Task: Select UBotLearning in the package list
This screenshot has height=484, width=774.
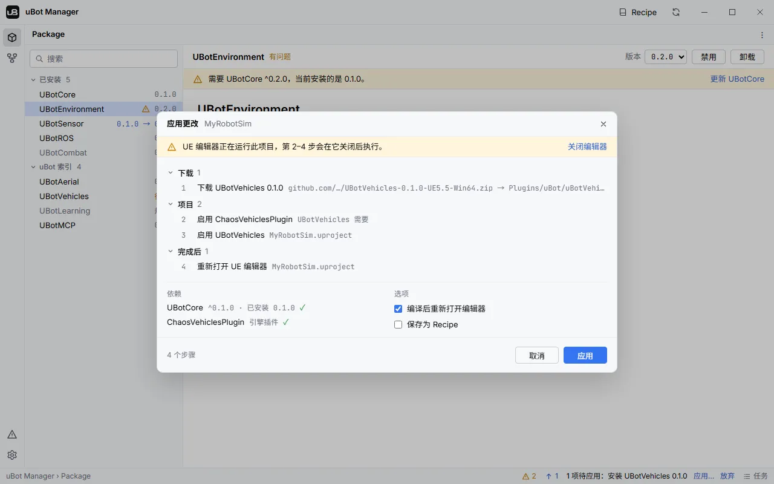Action: pyautogui.click(x=103, y=211)
